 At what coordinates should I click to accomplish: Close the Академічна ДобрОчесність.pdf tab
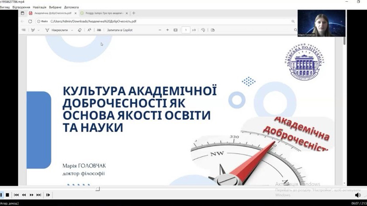pos(76,13)
